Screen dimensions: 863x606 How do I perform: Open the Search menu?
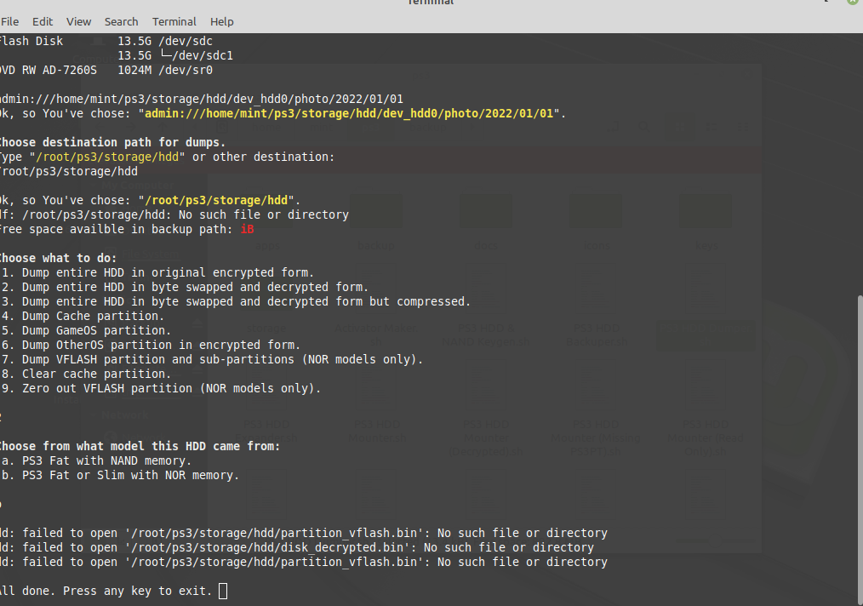(x=121, y=21)
